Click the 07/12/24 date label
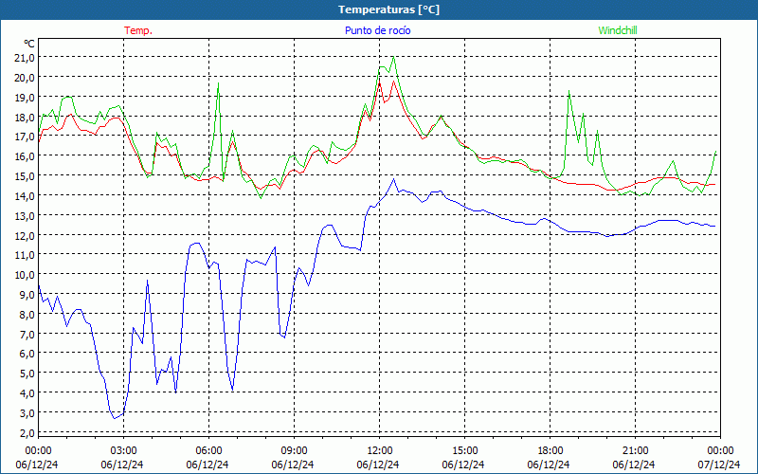Viewport: 758px width, 474px height. coord(719,465)
